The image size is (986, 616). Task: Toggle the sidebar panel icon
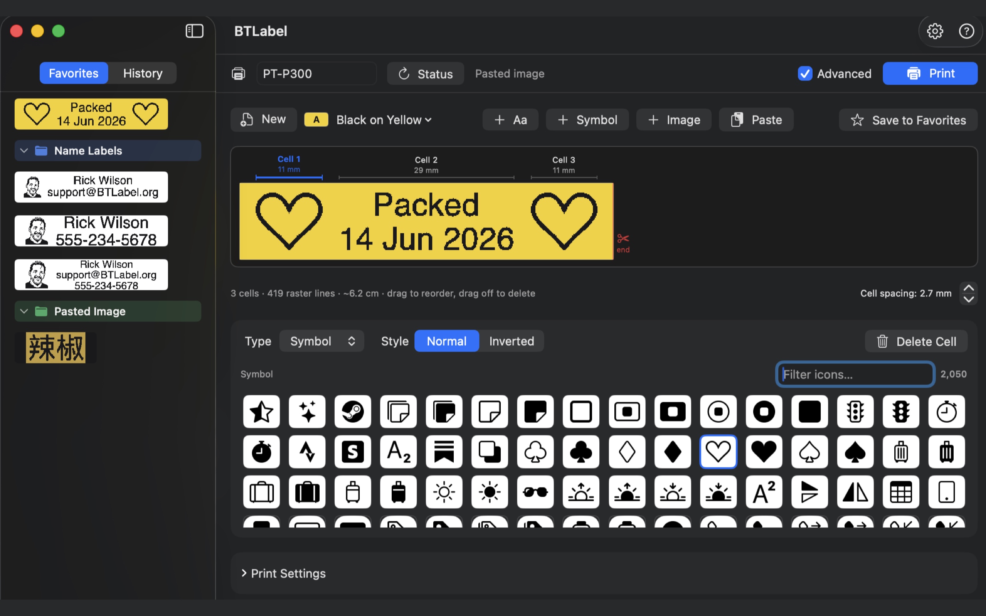pyautogui.click(x=195, y=31)
